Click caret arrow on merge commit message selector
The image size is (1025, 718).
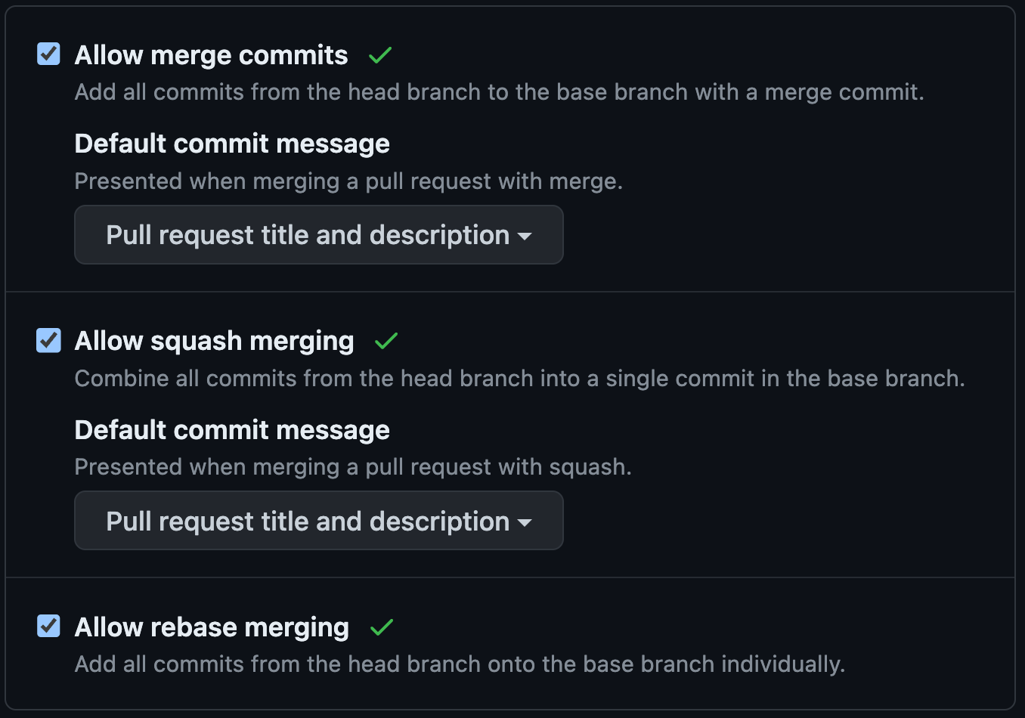526,236
